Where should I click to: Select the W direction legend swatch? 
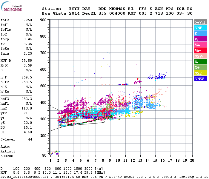[x=201, y=39]
